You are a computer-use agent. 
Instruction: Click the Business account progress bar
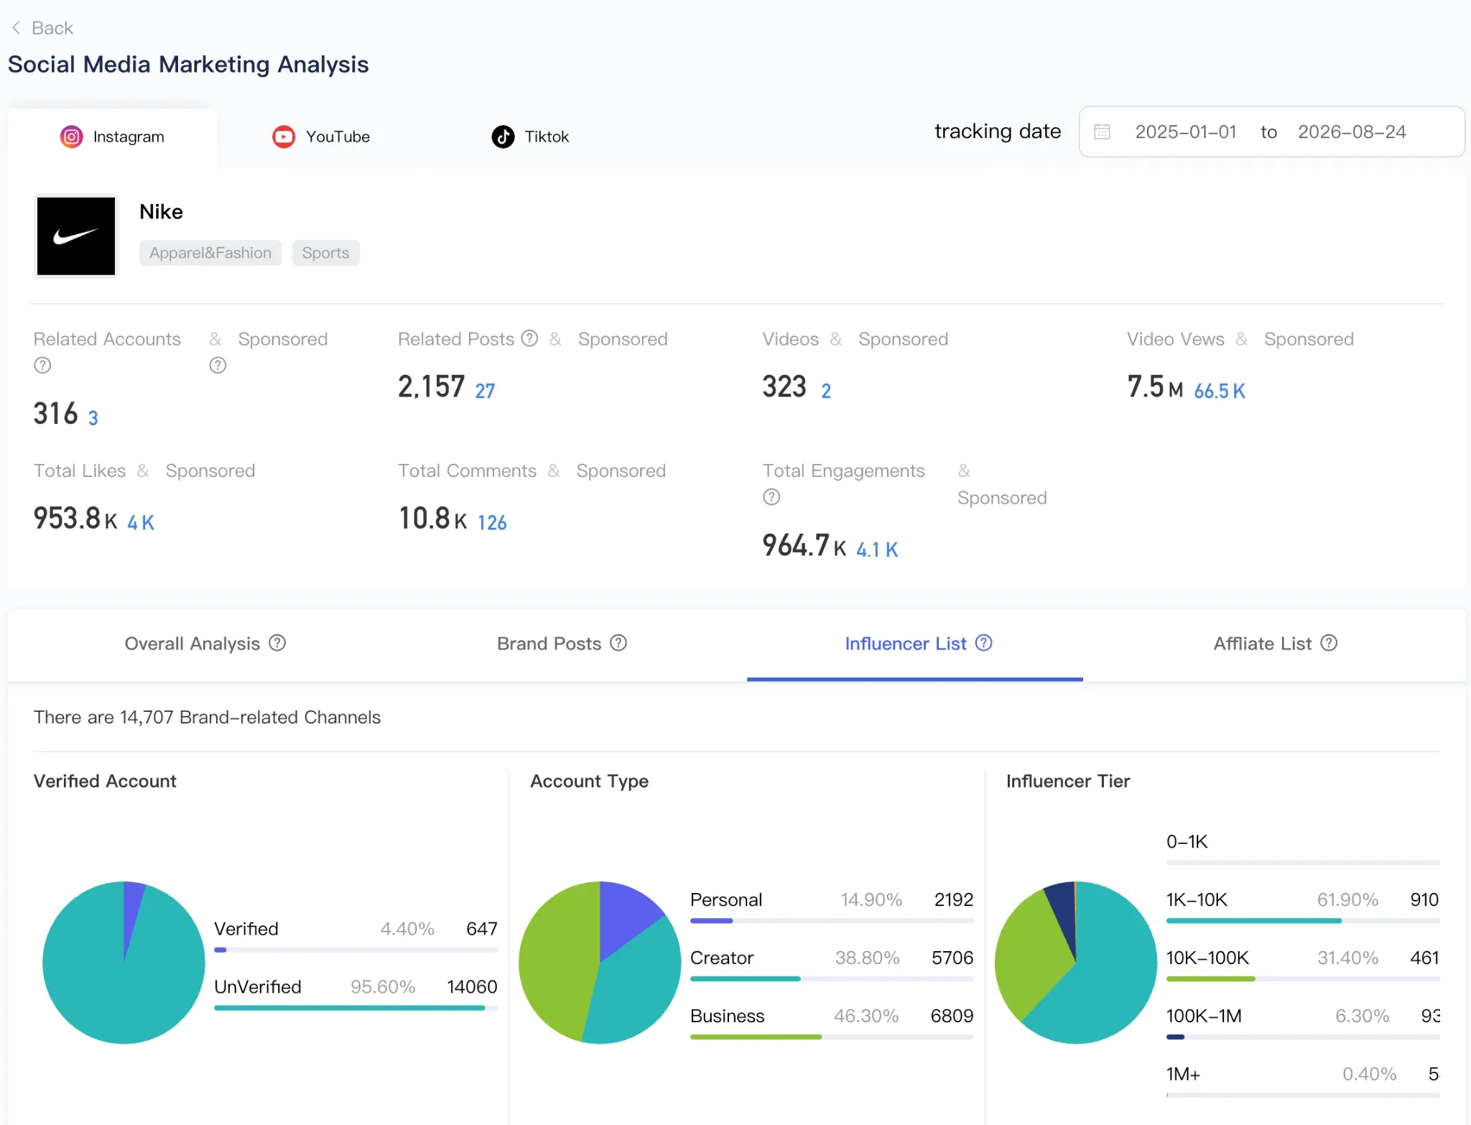pos(832,1037)
